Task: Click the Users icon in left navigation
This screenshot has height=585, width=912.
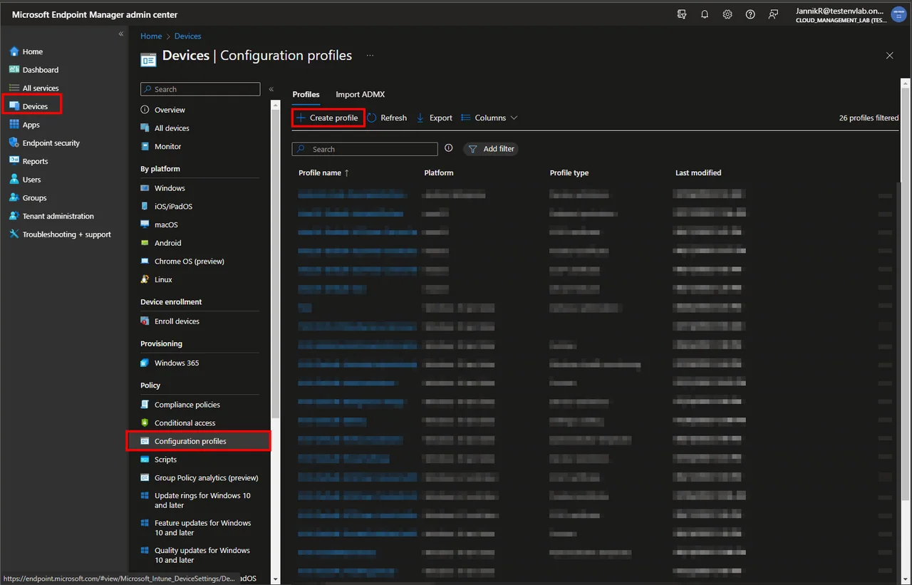Action: coord(14,180)
